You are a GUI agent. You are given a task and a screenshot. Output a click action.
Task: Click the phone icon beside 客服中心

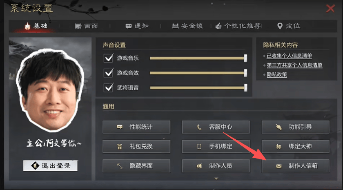point(199,127)
